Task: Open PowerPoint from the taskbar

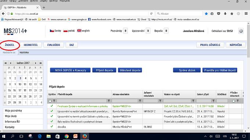Action: (x=75, y=136)
